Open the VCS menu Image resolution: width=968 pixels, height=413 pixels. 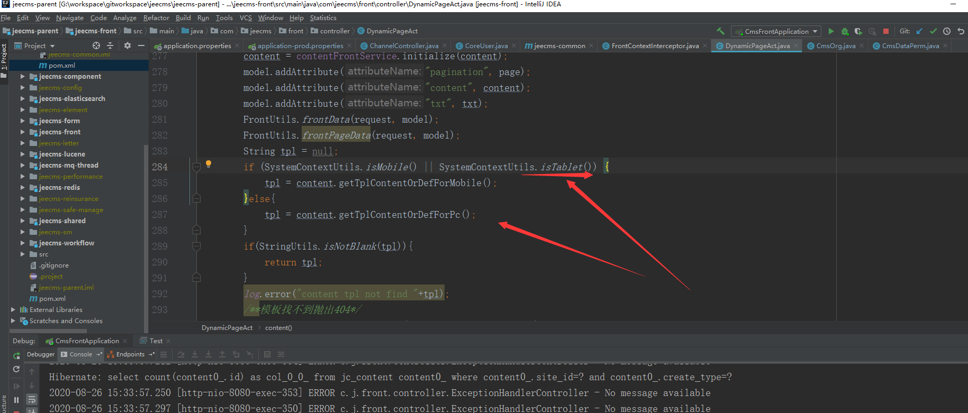246,17
